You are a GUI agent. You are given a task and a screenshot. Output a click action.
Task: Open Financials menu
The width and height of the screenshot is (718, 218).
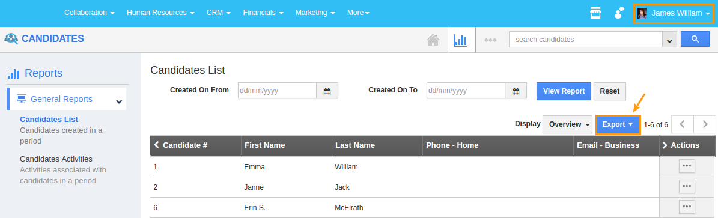[263, 13]
